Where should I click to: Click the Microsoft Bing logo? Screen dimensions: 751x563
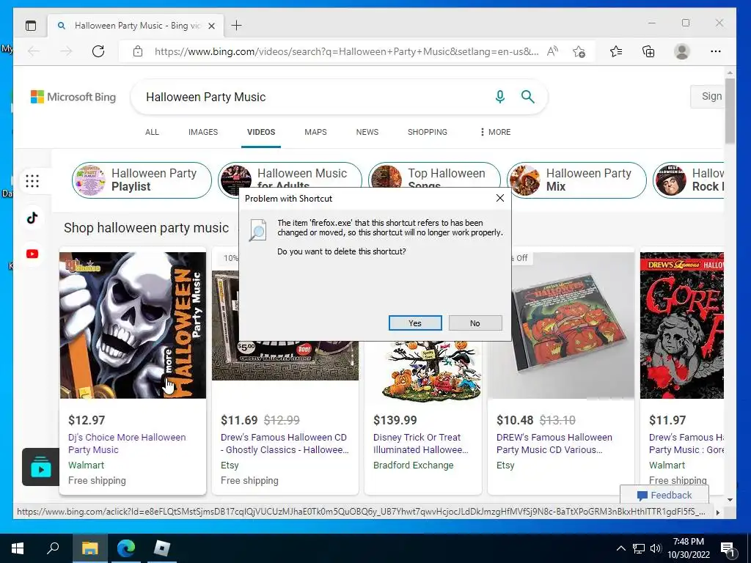pyautogui.click(x=73, y=97)
